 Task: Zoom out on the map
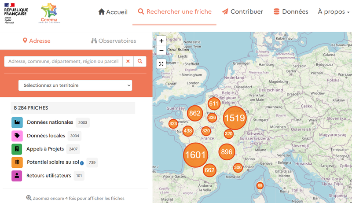coord(161,51)
